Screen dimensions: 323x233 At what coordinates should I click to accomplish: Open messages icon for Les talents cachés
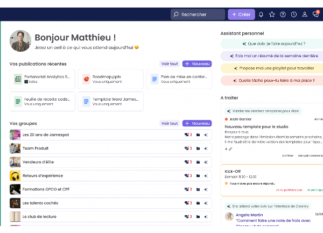pos(188,203)
